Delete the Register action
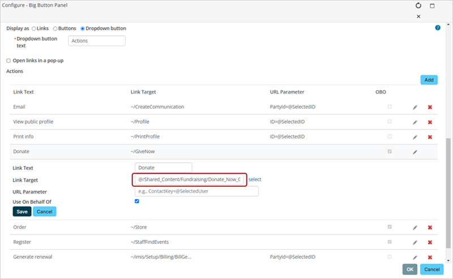453x279 pixels. [x=430, y=242]
